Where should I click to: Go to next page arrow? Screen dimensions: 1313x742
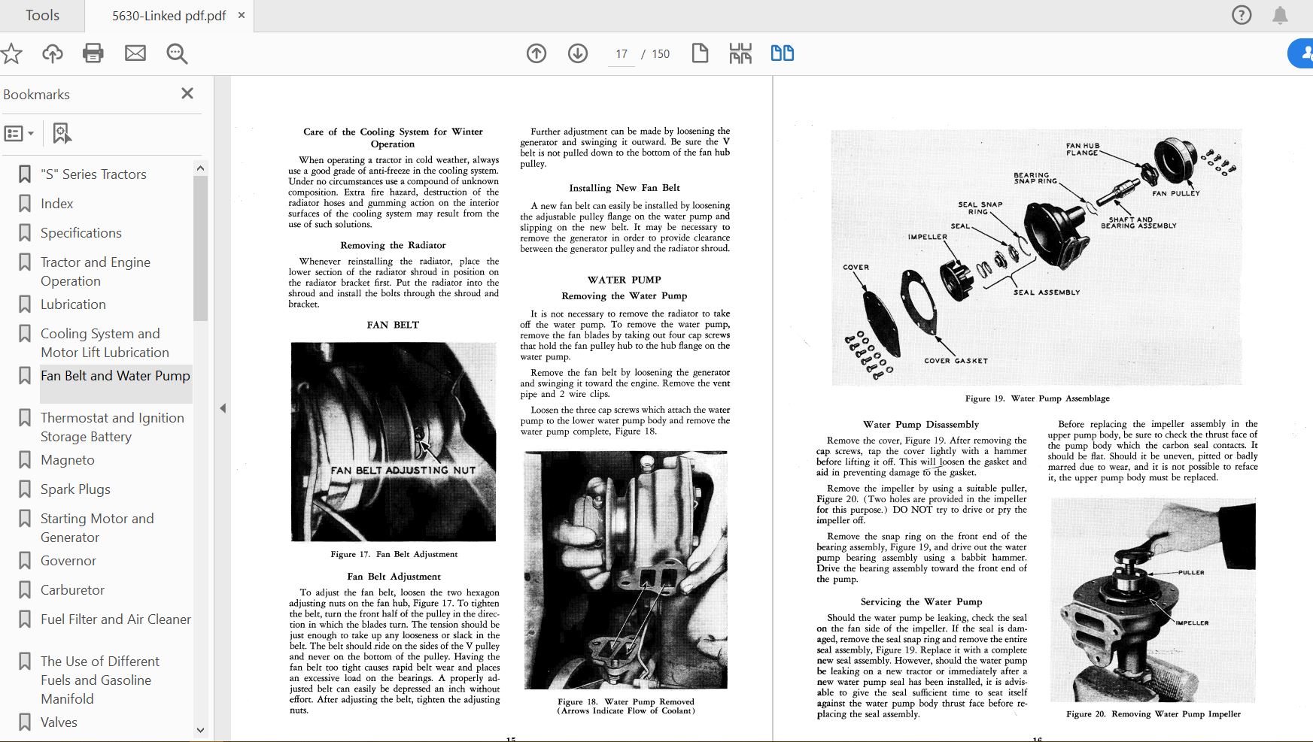pos(578,53)
